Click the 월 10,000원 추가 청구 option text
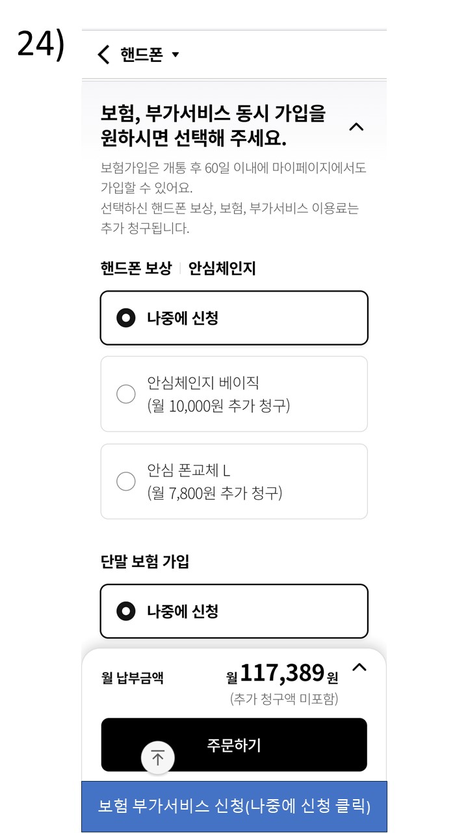This screenshot has height=833, width=468. tap(218, 406)
